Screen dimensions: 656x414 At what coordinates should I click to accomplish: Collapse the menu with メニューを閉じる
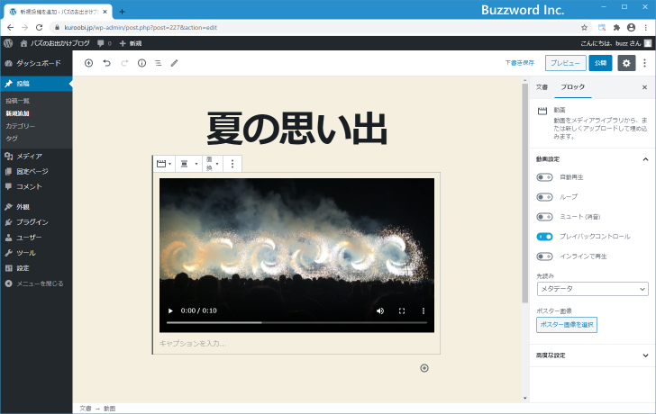pos(36,283)
